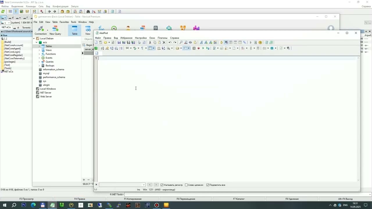Select the View object icon in Navicat
The width and height of the screenshot is (372, 209).
click(88, 30)
